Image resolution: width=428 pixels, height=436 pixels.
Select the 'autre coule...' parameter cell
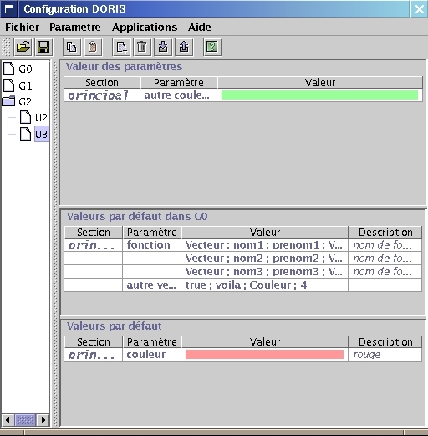(179, 95)
